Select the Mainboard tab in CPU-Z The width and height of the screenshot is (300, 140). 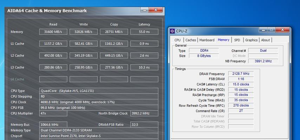(207, 40)
